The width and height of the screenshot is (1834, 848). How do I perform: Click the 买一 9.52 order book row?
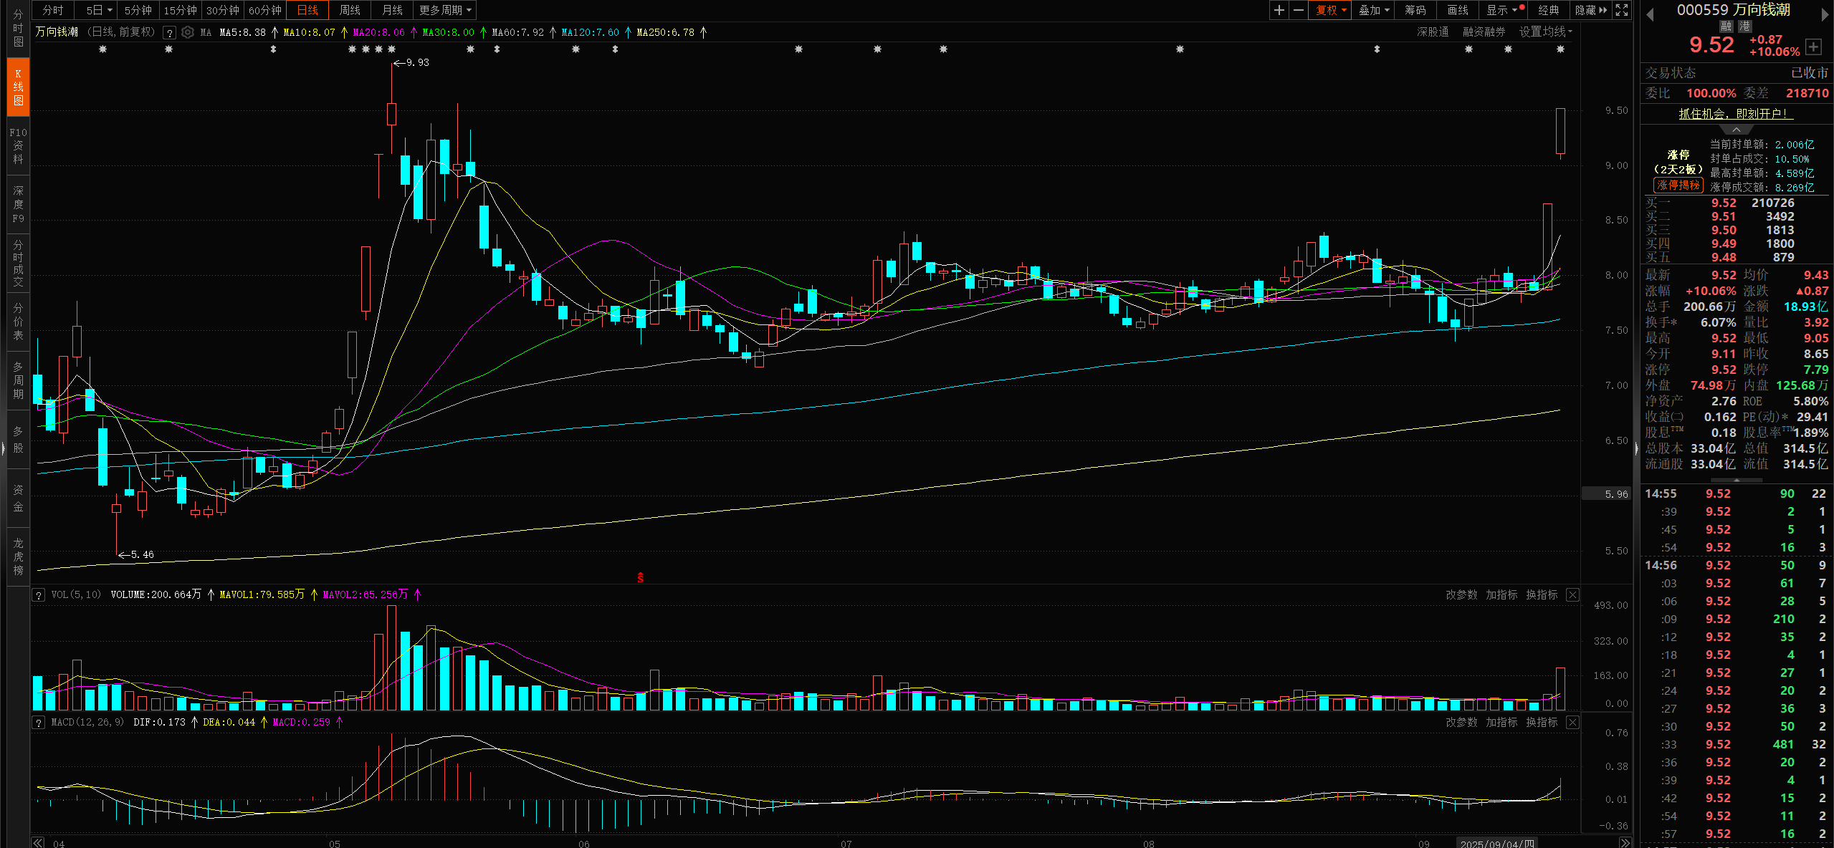tap(1736, 203)
